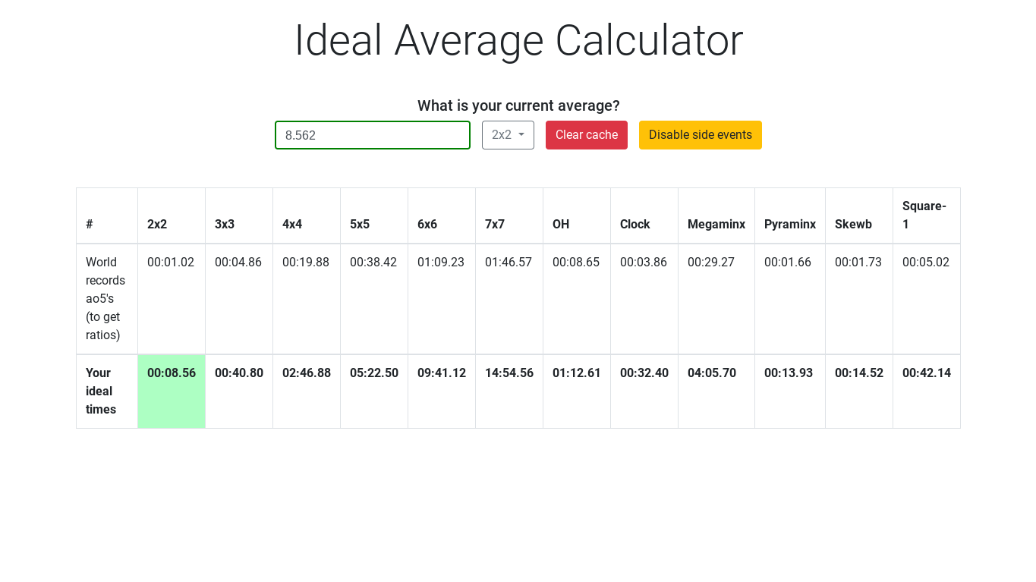Click the Your ideal times row label

(101, 392)
